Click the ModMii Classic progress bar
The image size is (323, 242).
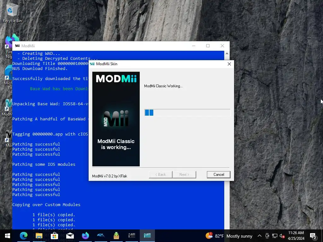(187, 112)
